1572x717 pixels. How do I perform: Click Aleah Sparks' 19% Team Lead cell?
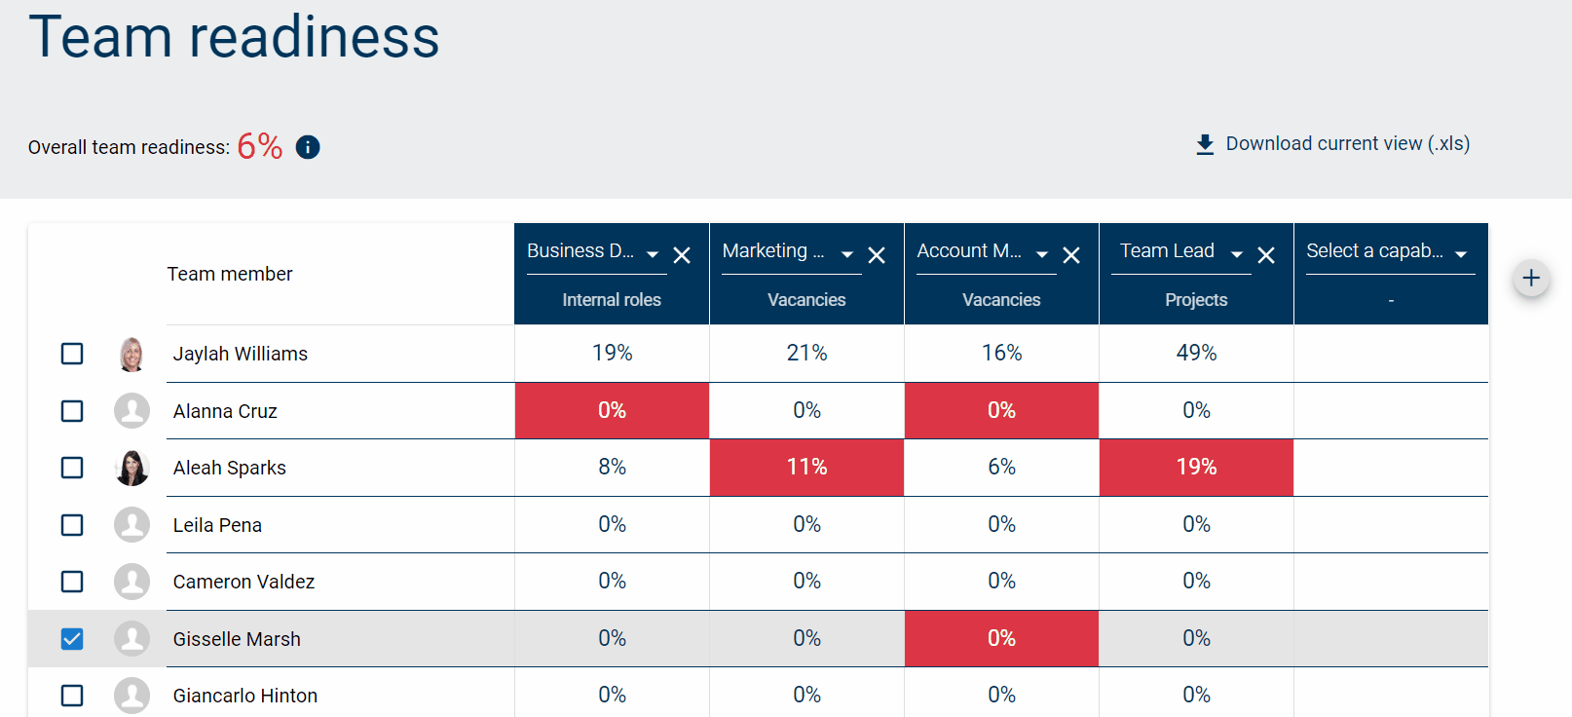pyautogui.click(x=1196, y=468)
